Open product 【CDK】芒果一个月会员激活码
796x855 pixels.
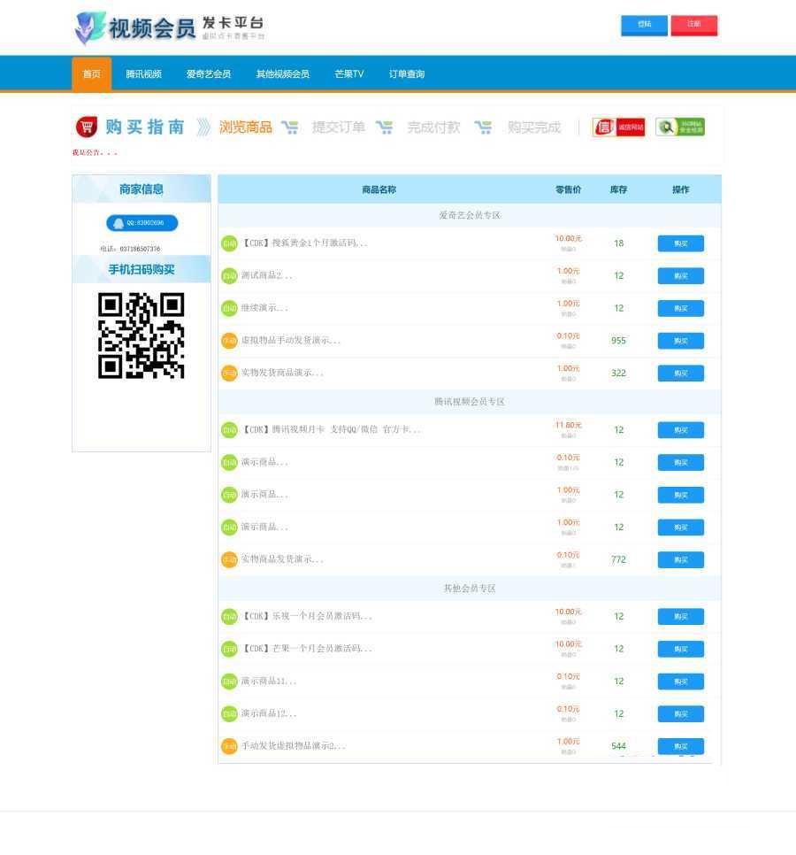307,649
